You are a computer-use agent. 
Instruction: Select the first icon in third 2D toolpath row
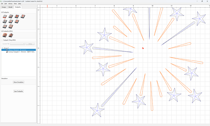(5, 26)
